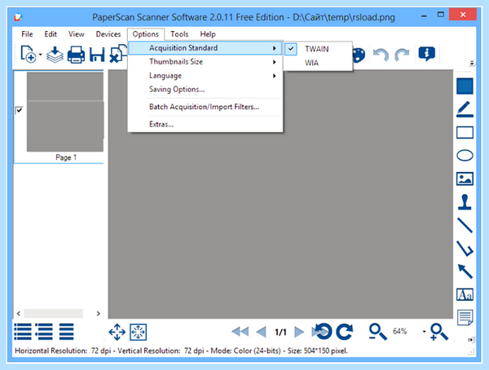Click the PaperScan title bar app icon
489x370 pixels.
pyautogui.click(x=18, y=16)
